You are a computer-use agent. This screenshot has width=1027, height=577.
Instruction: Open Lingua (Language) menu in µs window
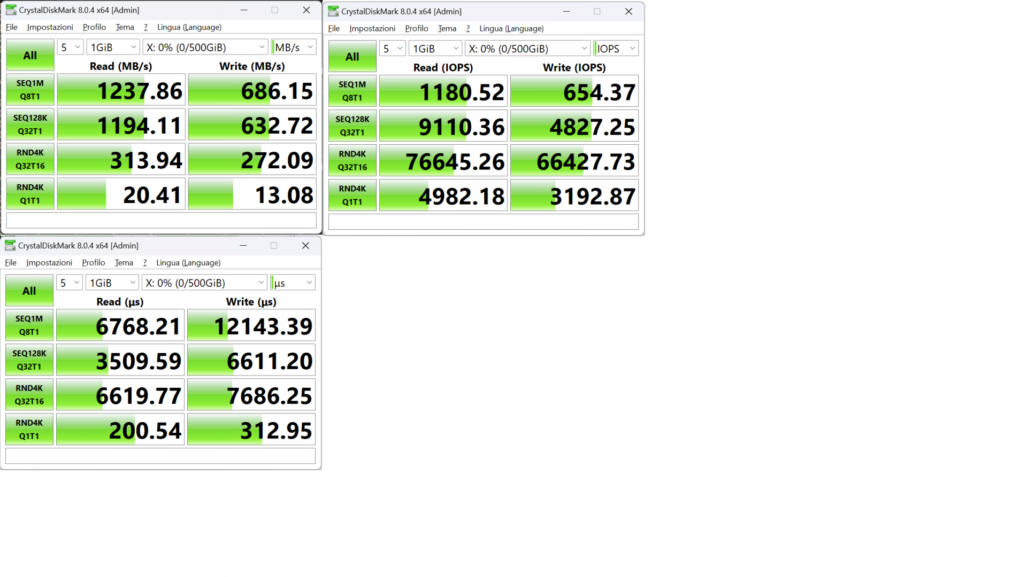tap(188, 262)
